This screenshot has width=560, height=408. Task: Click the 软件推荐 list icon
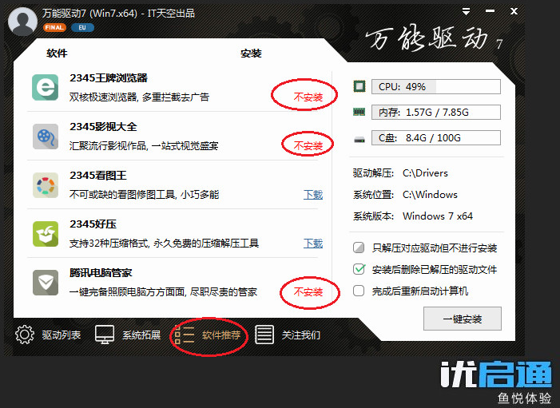click(x=185, y=335)
